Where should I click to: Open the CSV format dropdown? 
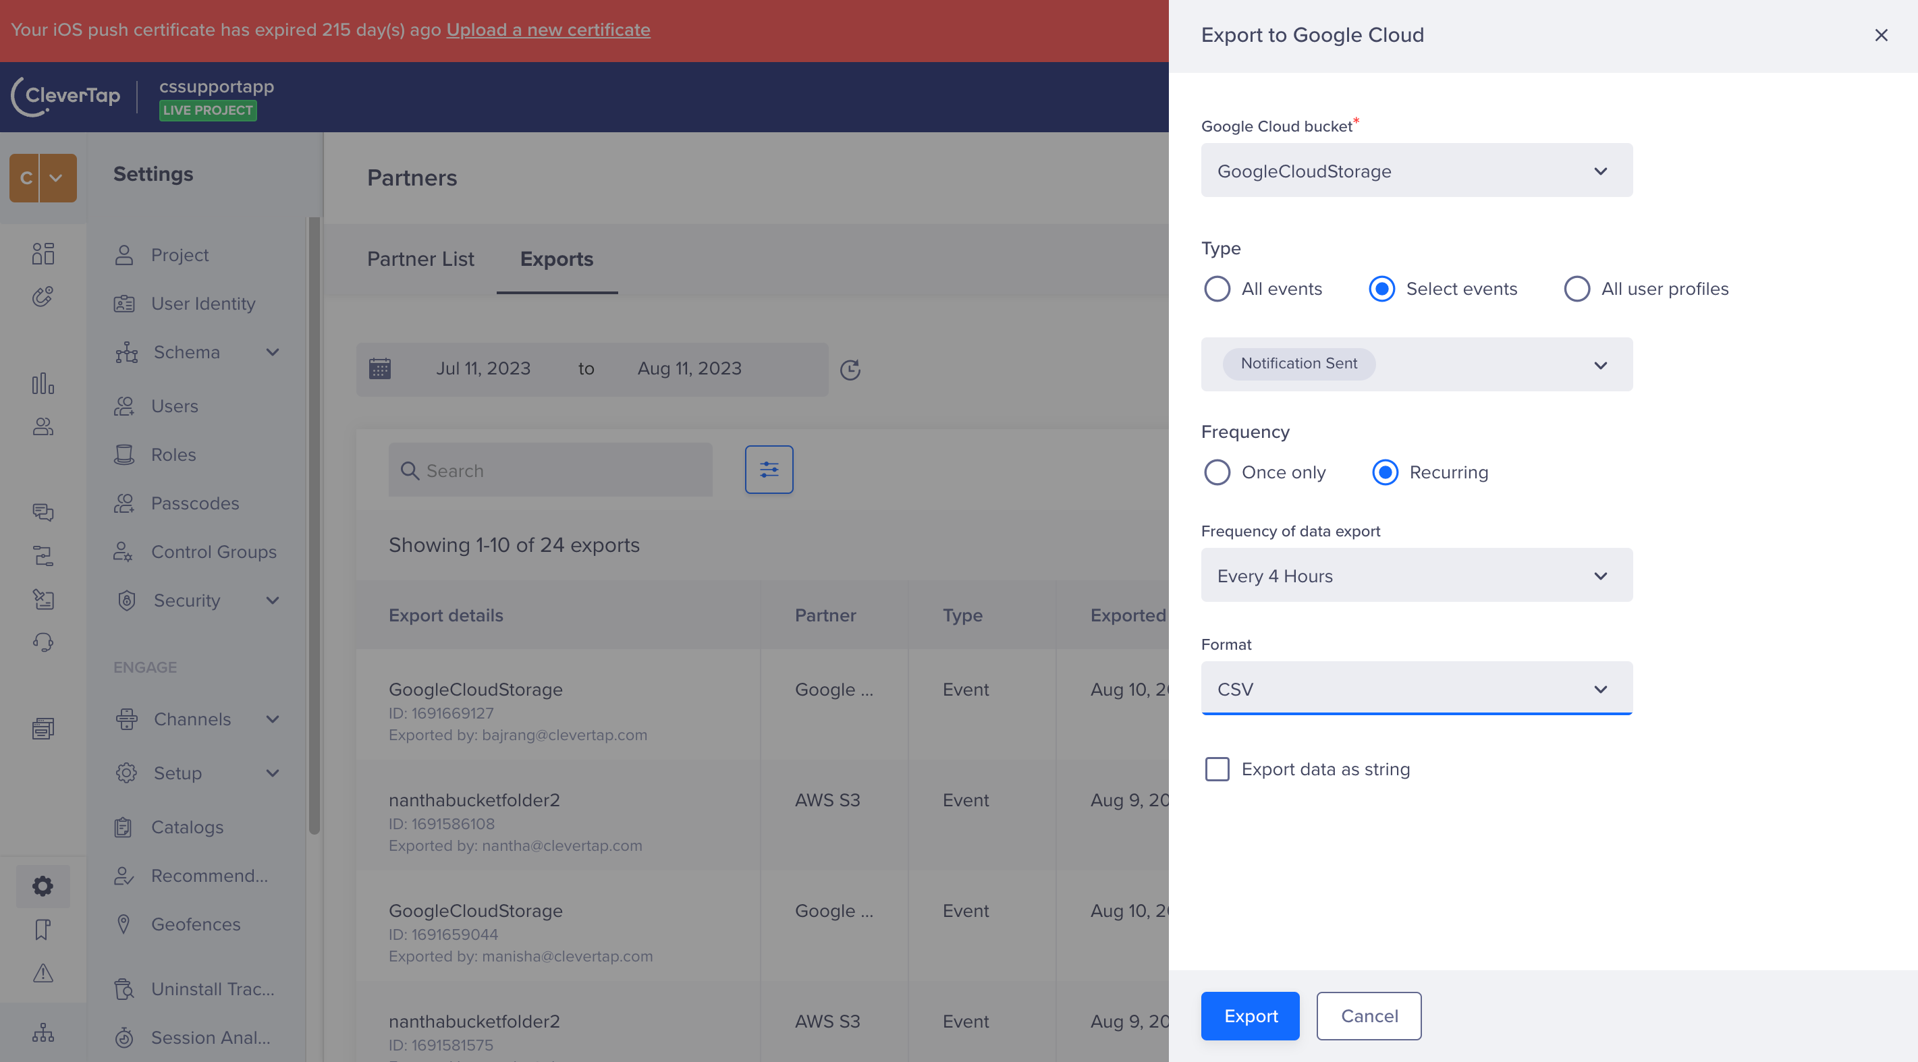tap(1415, 689)
